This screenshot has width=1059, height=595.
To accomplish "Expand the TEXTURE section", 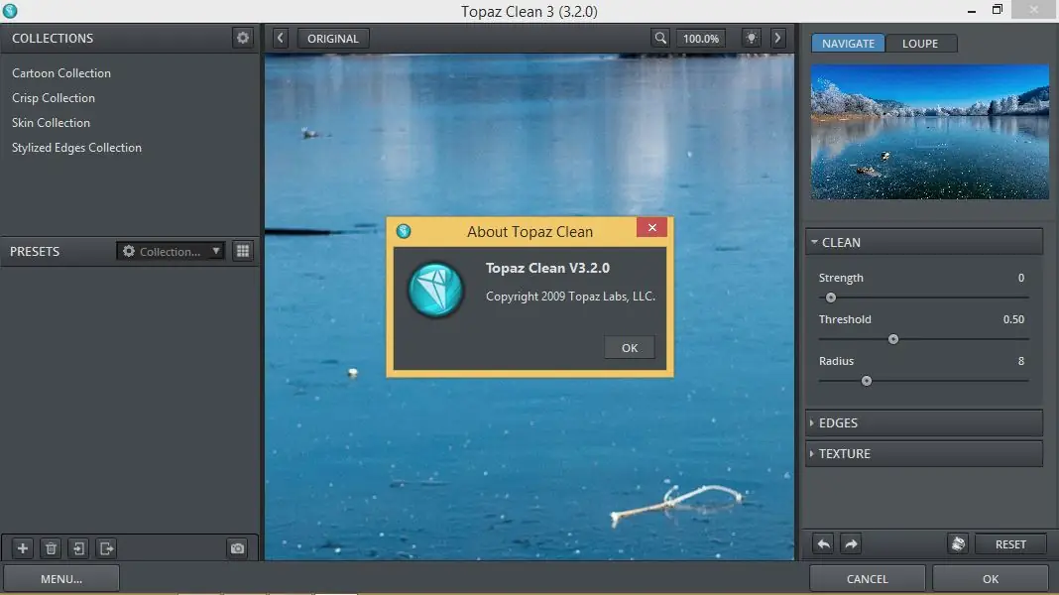I will 924,454.
